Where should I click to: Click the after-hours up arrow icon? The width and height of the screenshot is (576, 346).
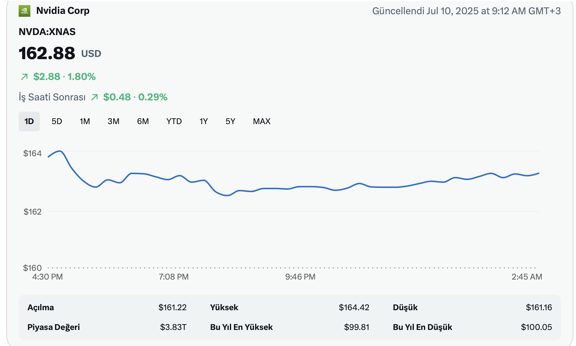[95, 97]
